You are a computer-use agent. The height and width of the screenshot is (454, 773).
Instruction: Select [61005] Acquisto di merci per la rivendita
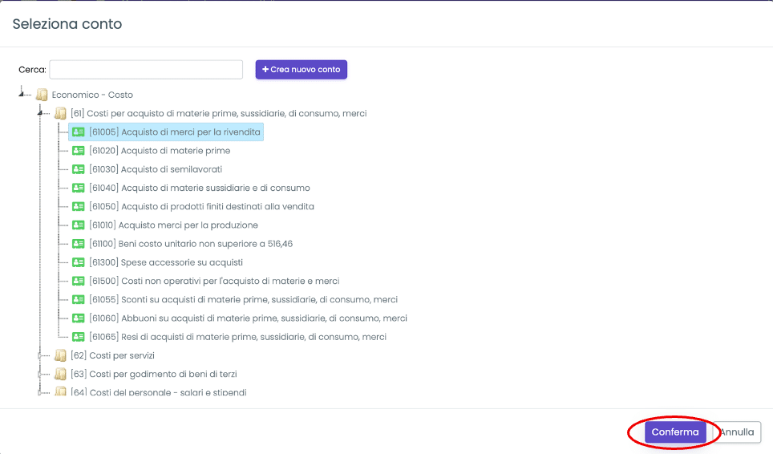pyautogui.click(x=175, y=132)
